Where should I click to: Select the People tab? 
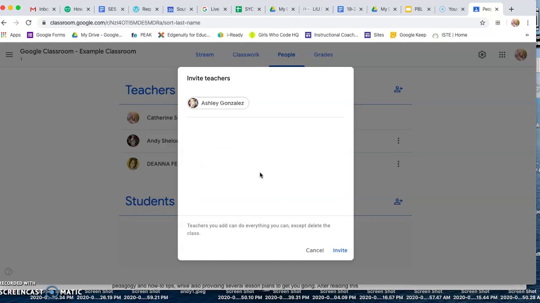pyautogui.click(x=286, y=55)
